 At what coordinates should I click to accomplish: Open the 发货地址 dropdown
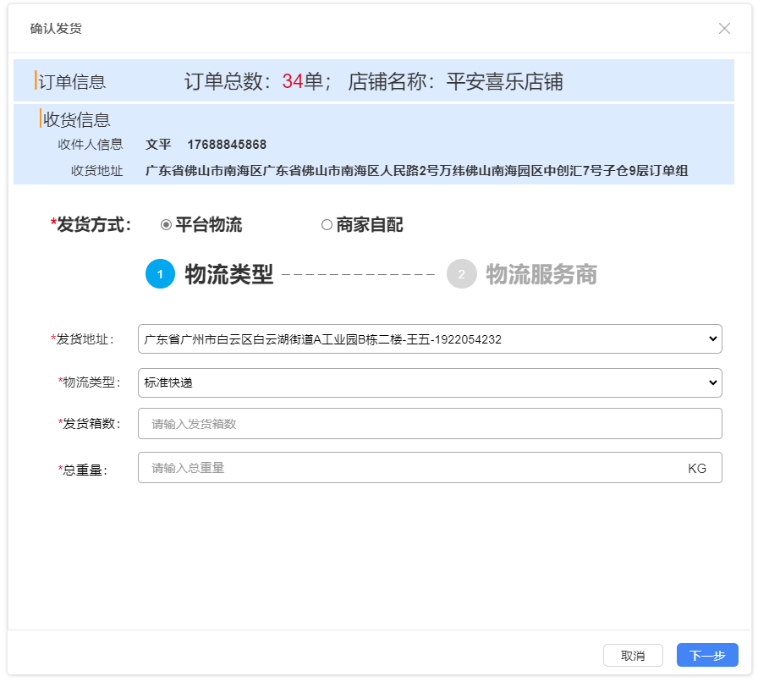point(430,339)
